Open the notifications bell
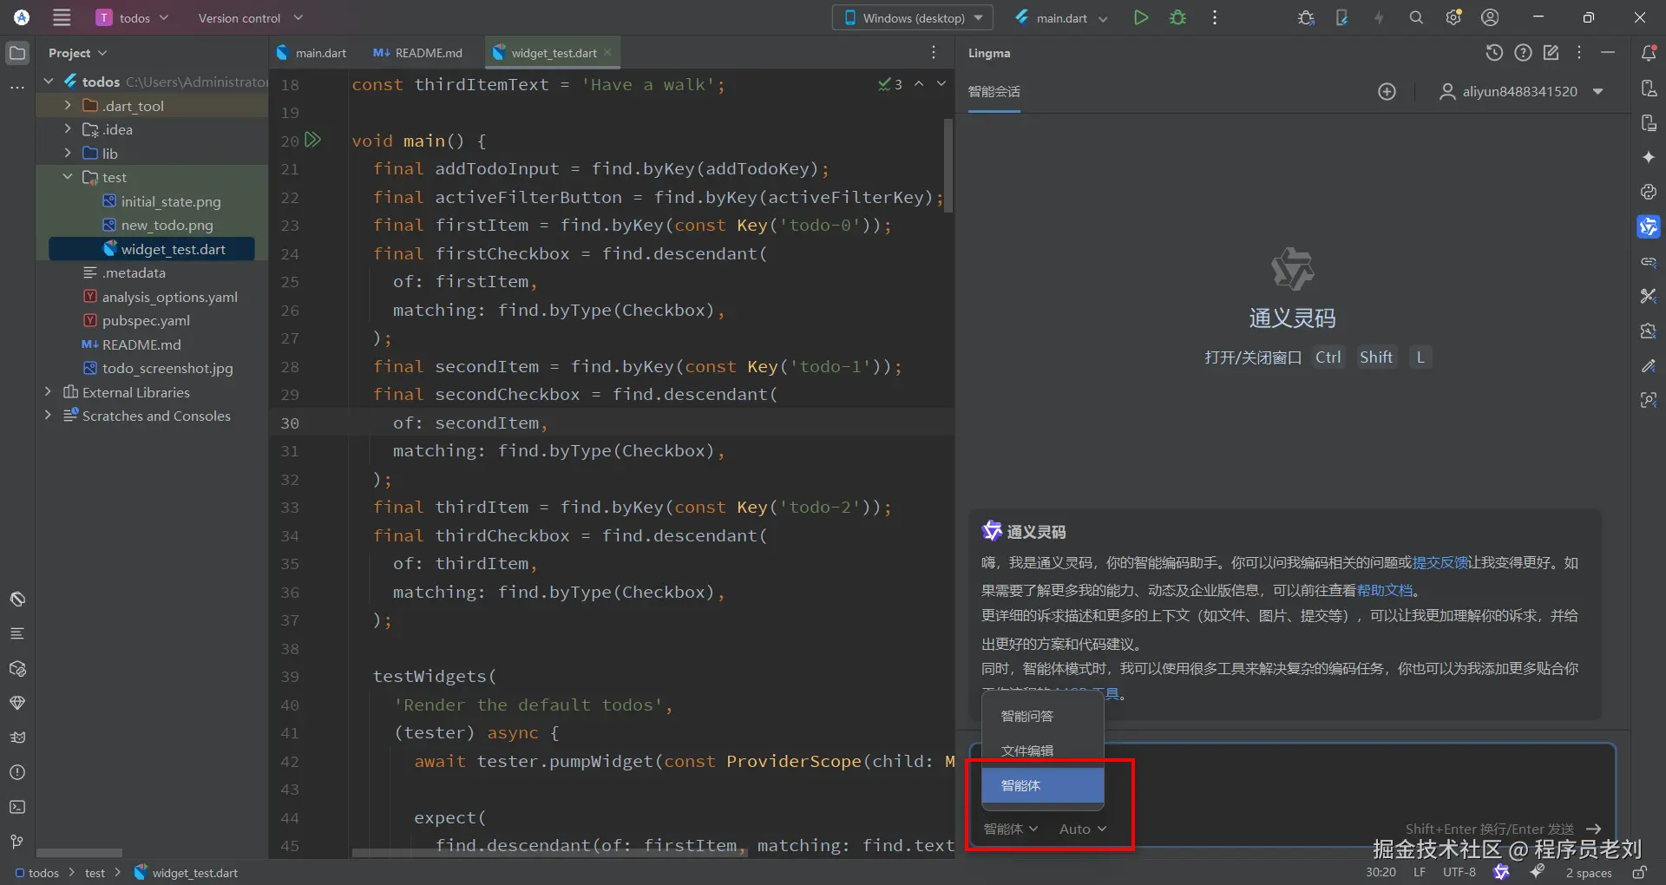 [1649, 53]
